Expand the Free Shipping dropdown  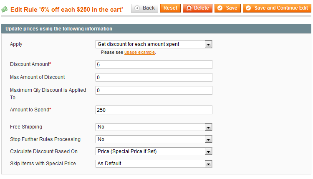pos(154,127)
